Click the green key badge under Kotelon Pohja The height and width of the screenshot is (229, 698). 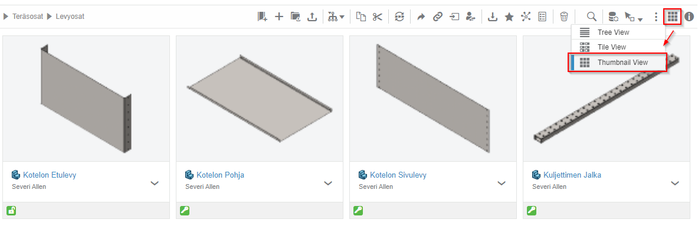tap(185, 210)
